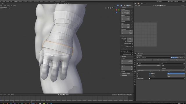This screenshot has height=104, width=186.
Task: Toggle Shrinkwrap show in viewport icon
Action: click(174, 58)
